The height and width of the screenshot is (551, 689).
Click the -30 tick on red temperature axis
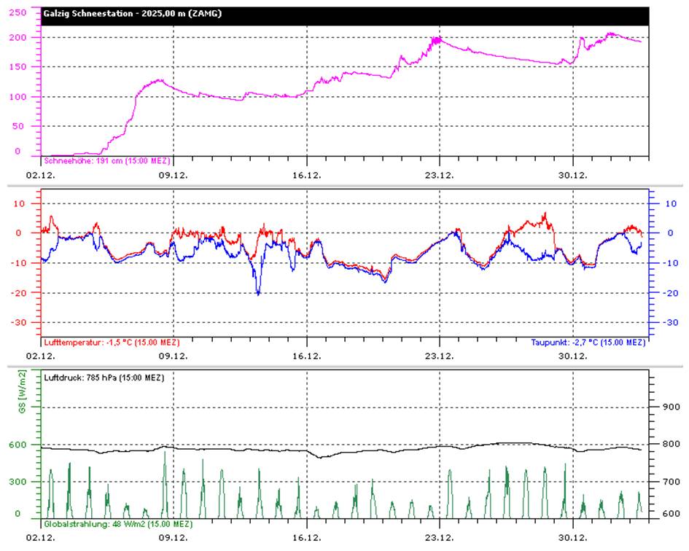(17, 323)
